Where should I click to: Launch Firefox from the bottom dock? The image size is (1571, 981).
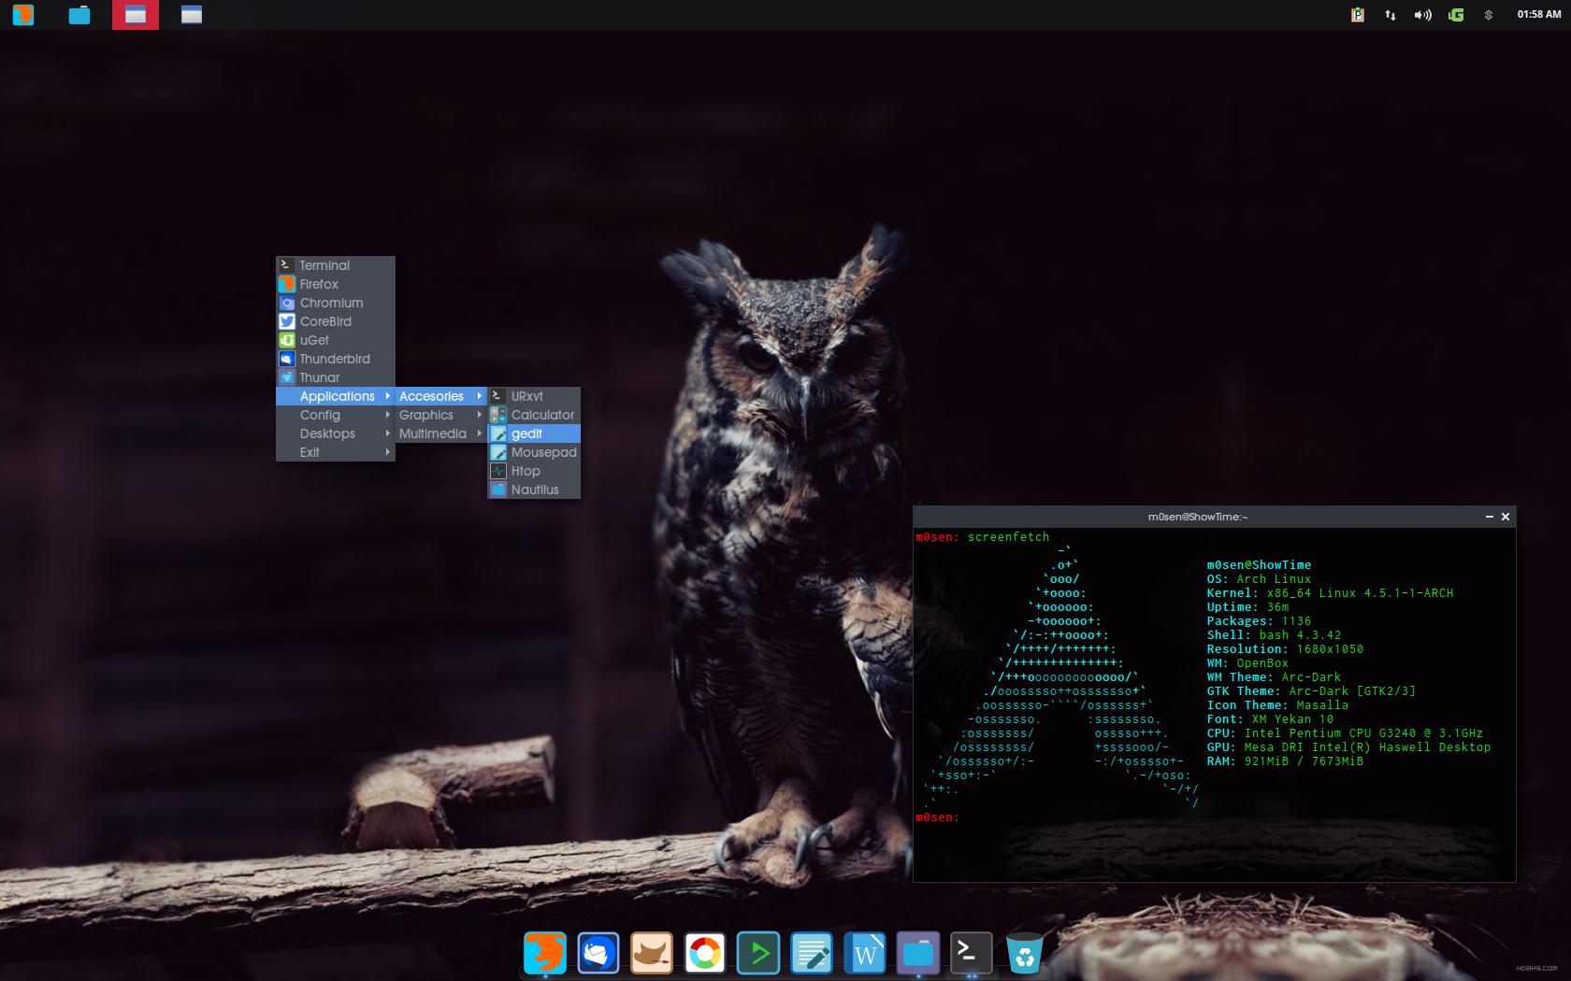pyautogui.click(x=545, y=953)
